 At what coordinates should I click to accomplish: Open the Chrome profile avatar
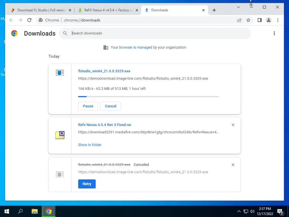pos(269,20)
